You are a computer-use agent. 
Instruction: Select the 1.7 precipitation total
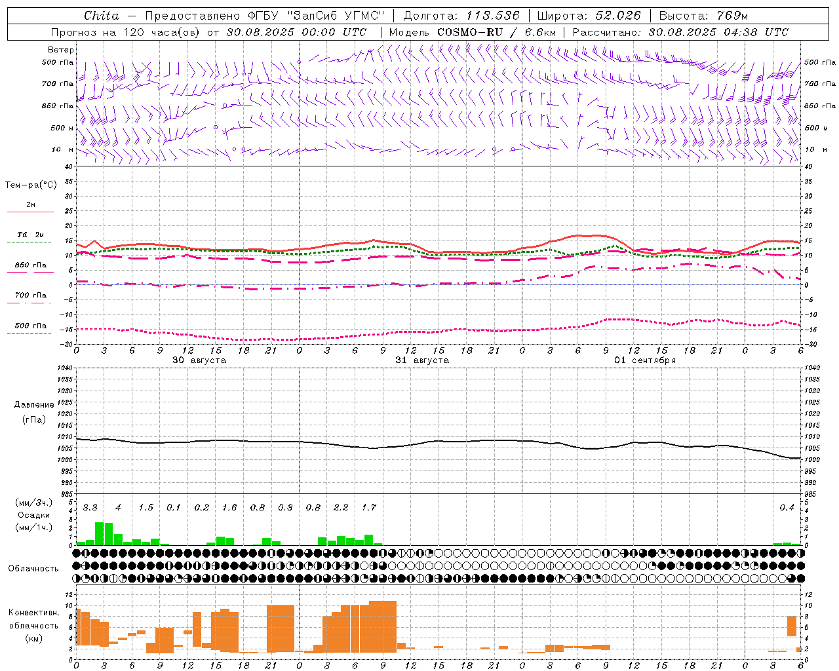click(x=368, y=508)
